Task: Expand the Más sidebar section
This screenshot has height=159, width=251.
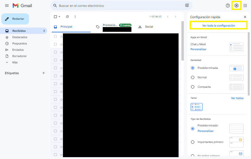Action: point(15,62)
